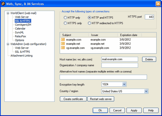Screen dimensions: 162x116
Task: Collapse the WebAdmin (web configuration) node
Action: click(8, 44)
